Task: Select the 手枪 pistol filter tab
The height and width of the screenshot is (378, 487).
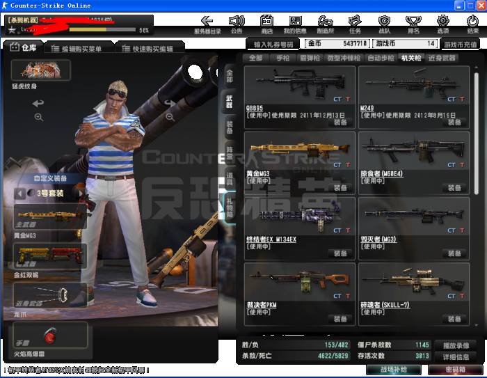Action: [x=283, y=58]
